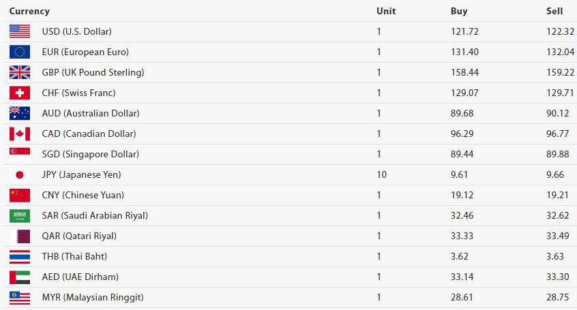Click the United States flag icon
The height and width of the screenshot is (310, 577).
(20, 31)
